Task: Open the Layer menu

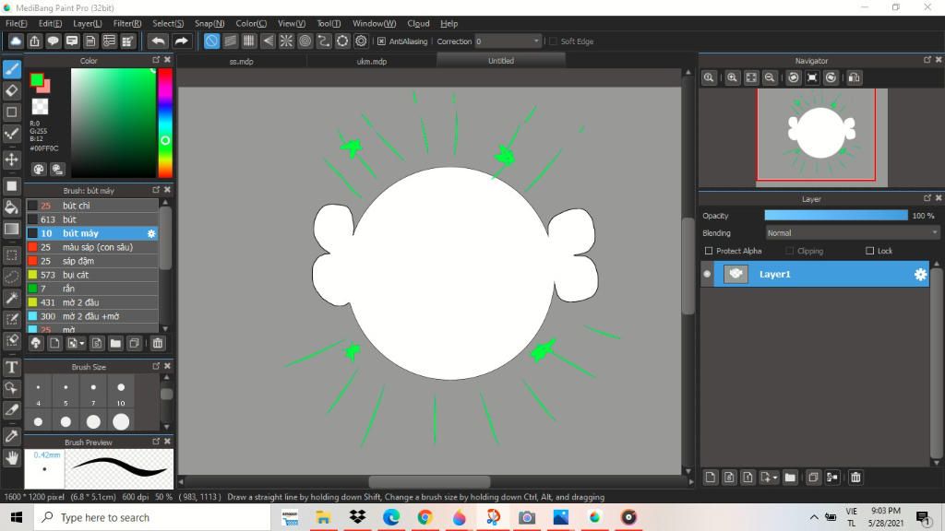Action: [x=88, y=23]
